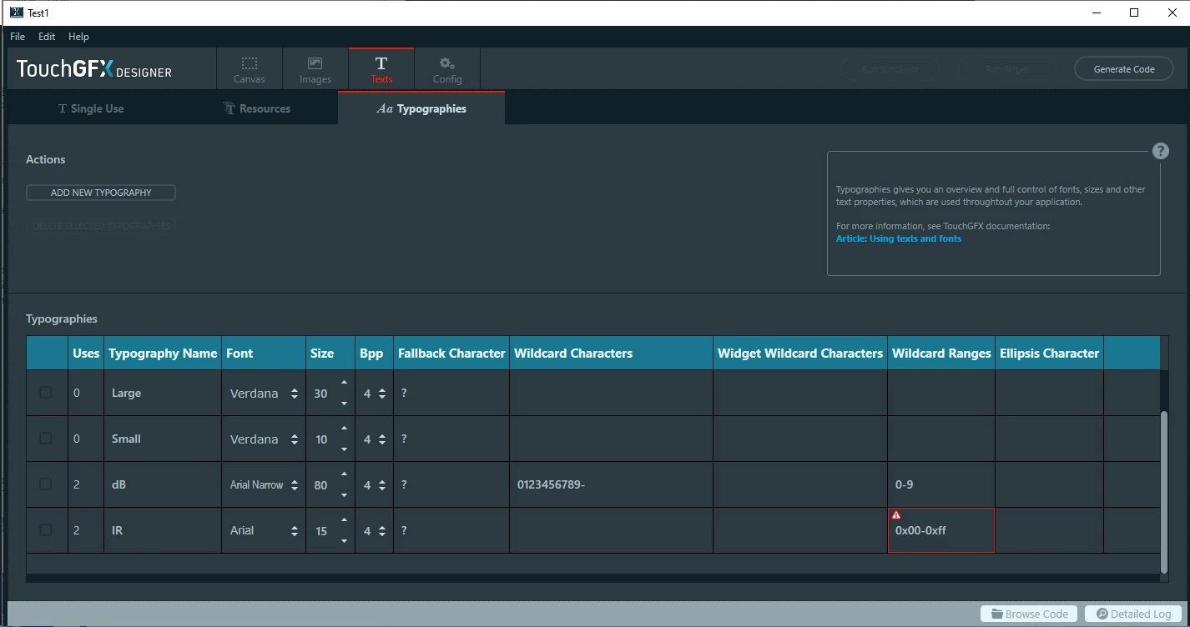
Task: Increase the Size value for IR
Action: click(344, 520)
